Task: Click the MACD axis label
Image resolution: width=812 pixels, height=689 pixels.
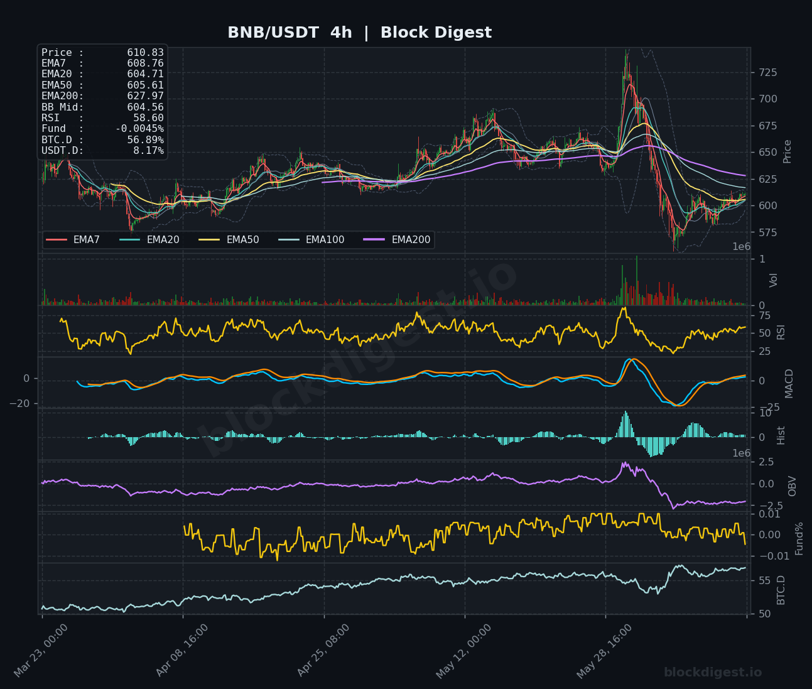Action: 789,383
